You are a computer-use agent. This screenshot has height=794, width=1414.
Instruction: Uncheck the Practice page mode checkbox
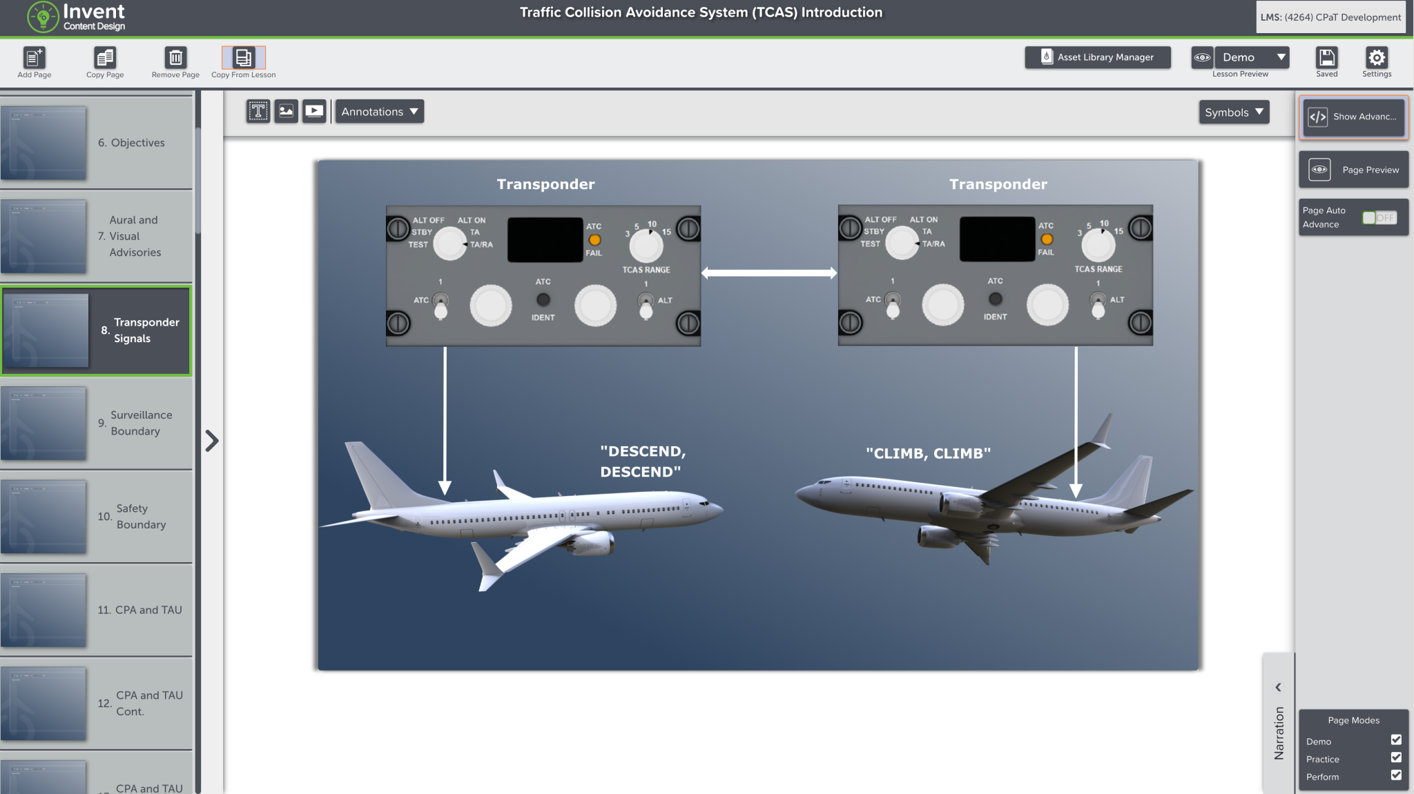click(x=1396, y=757)
